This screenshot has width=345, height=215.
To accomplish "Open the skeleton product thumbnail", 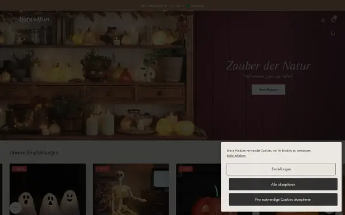I will pyautogui.click(x=131, y=189).
